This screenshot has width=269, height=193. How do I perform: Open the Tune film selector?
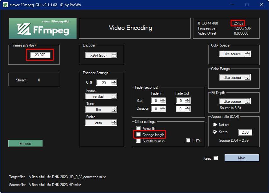click(99, 110)
